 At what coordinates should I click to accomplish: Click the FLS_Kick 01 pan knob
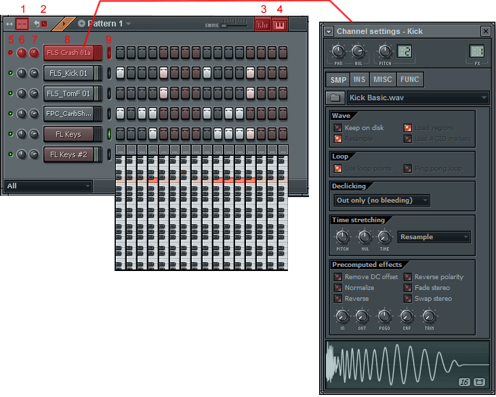click(x=22, y=73)
